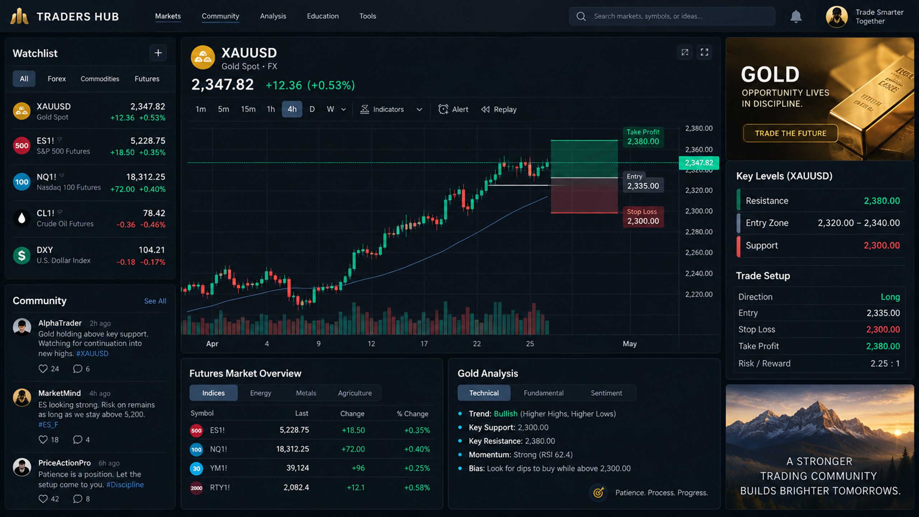Viewport: 919px width, 517px height.
Task: Open comments on AlphaTrader's post
Action: (78, 369)
